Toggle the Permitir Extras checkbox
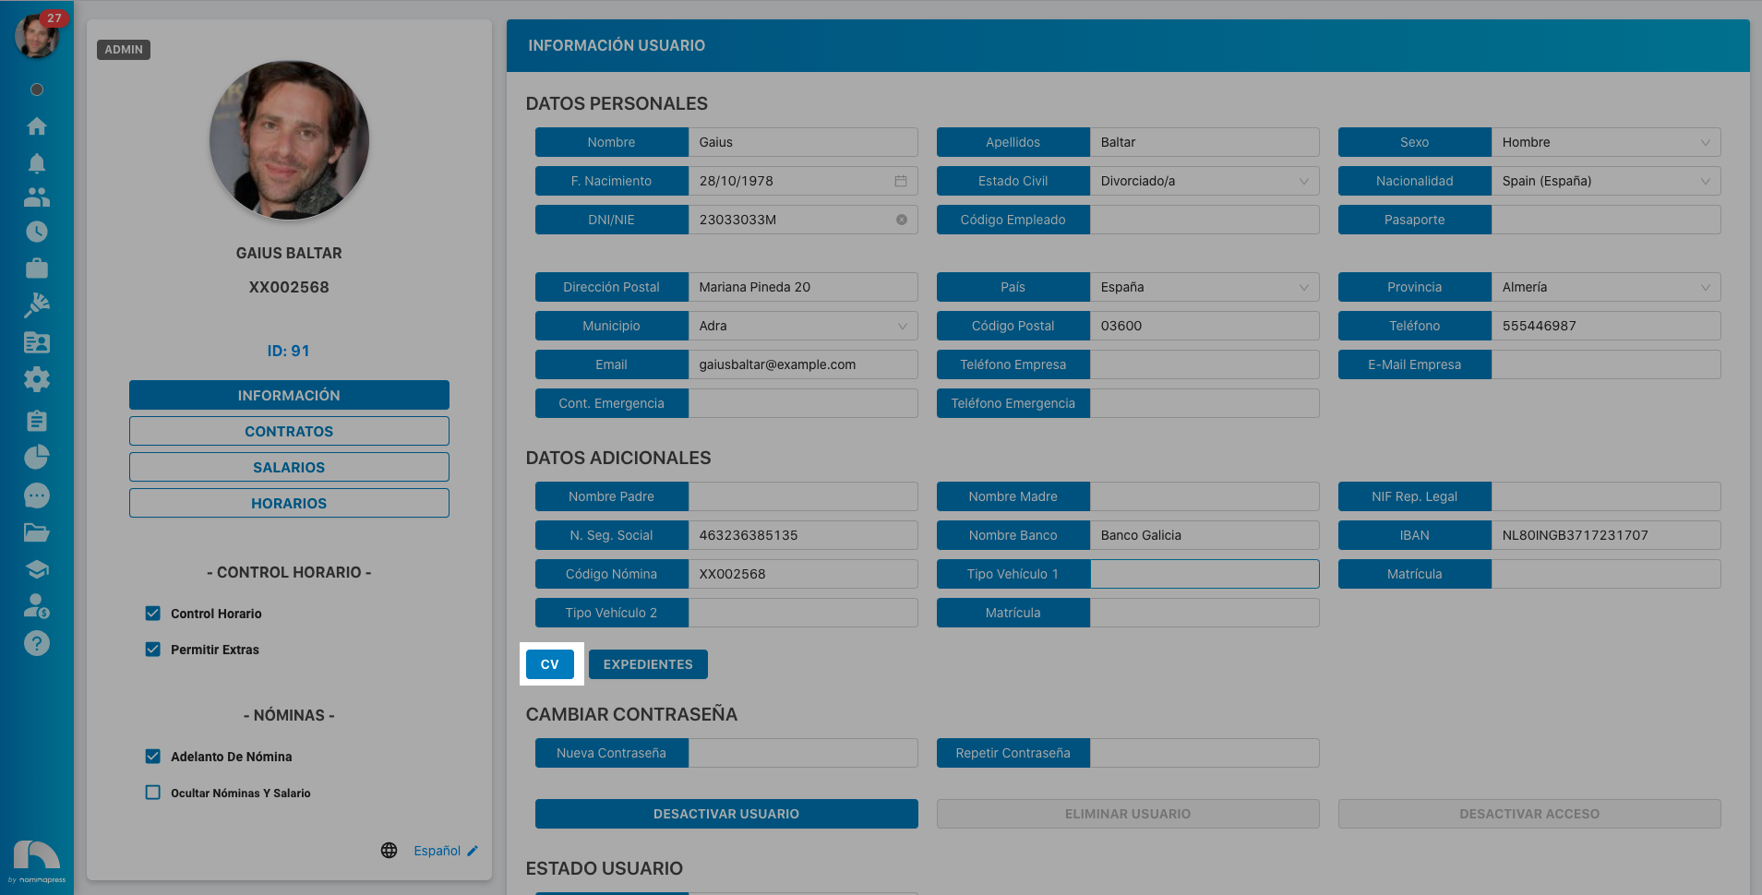Viewport: 1762px width, 895px height. pos(153,650)
